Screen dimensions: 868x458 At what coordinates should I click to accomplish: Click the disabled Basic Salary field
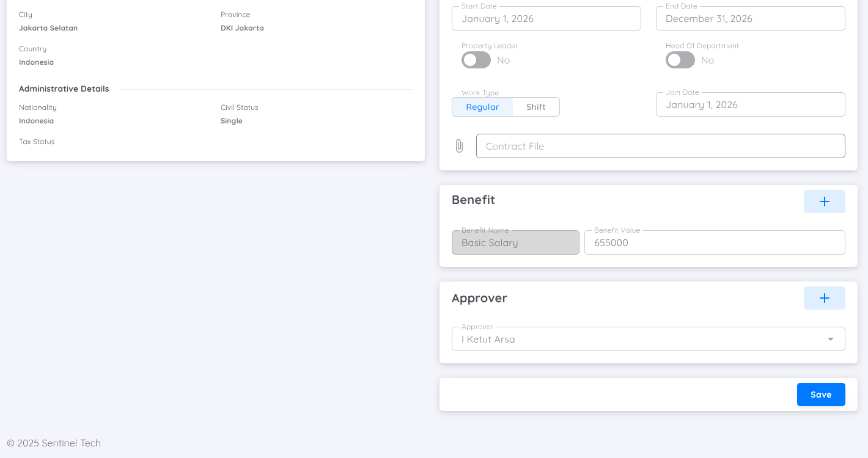pos(515,242)
